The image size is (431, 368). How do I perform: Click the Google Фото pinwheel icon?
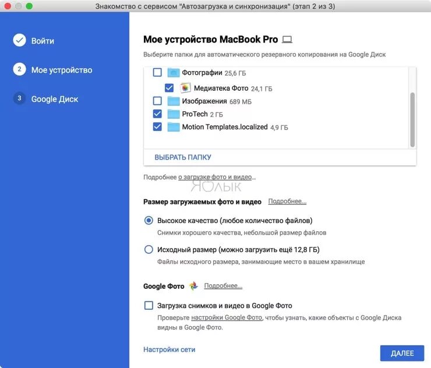pos(193,286)
